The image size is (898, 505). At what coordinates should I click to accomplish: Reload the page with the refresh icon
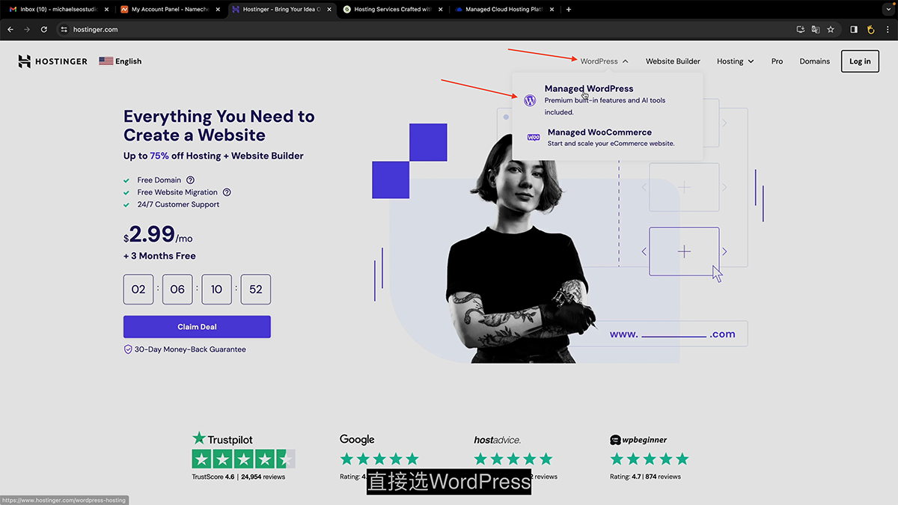(44, 29)
